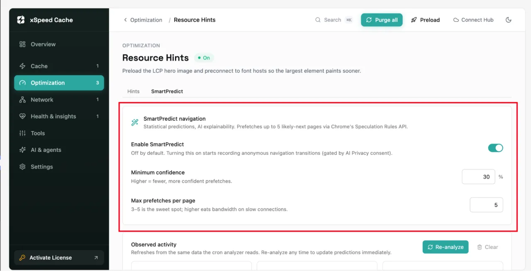531x271 pixels.
Task: Click the Optimization badge showing 3
Action: (x=97, y=83)
